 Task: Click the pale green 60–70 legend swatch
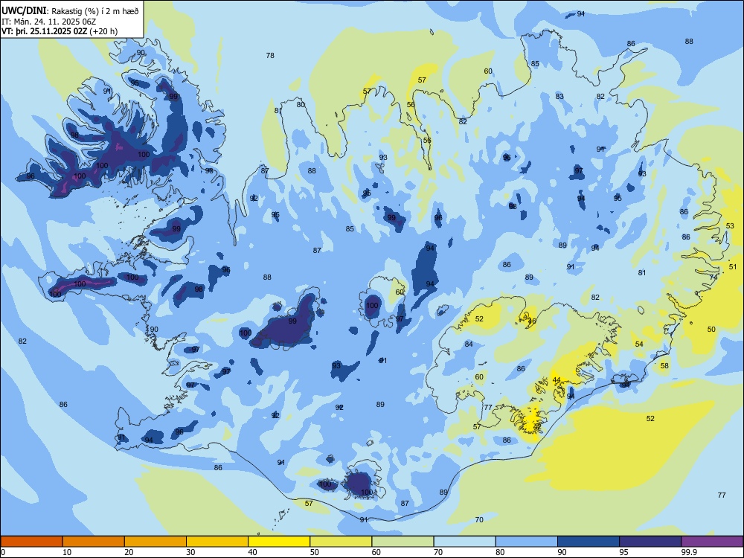point(403,542)
